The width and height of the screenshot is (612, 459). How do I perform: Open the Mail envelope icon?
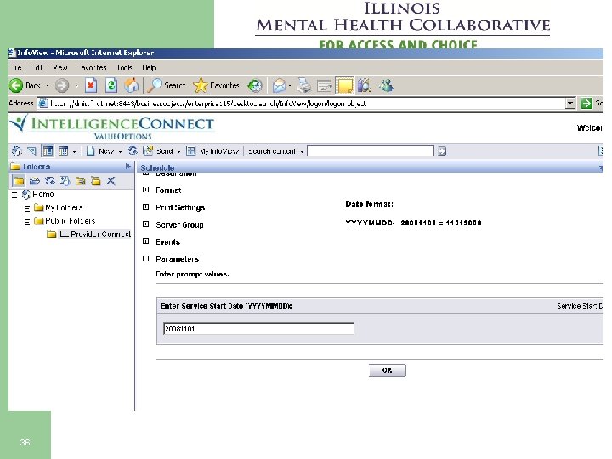[x=279, y=85]
